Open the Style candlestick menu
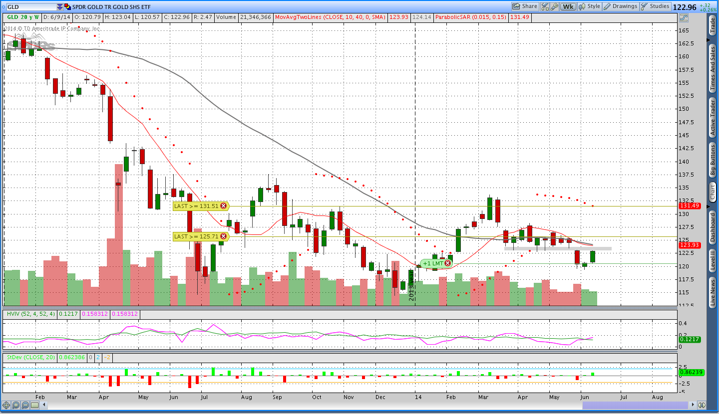The height and width of the screenshot is (414, 719). [590, 6]
